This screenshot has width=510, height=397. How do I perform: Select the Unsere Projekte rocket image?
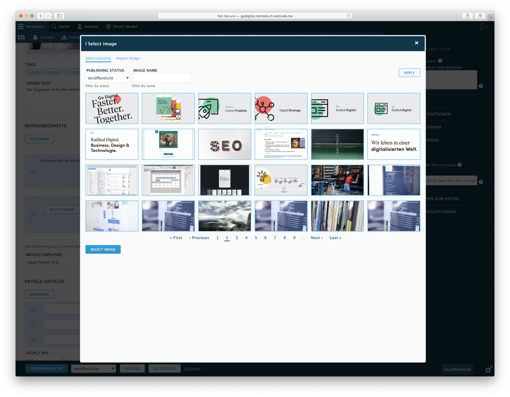tap(225, 108)
